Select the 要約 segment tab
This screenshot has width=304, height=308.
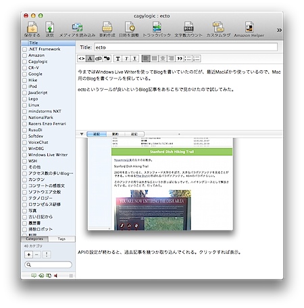point(116,134)
